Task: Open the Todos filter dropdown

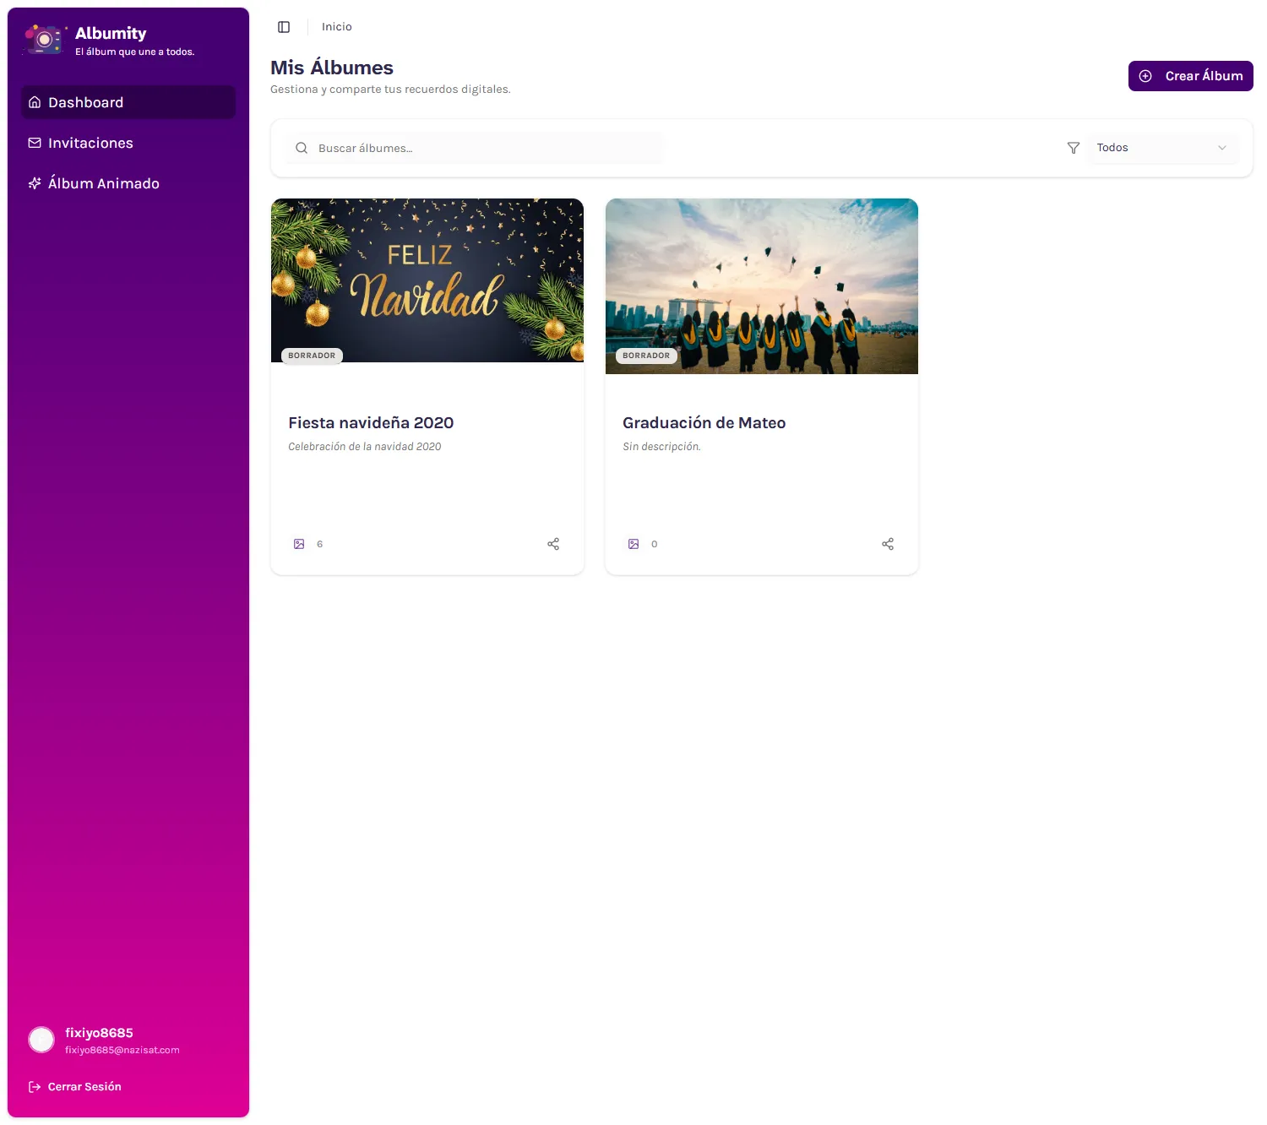Action: (1161, 148)
